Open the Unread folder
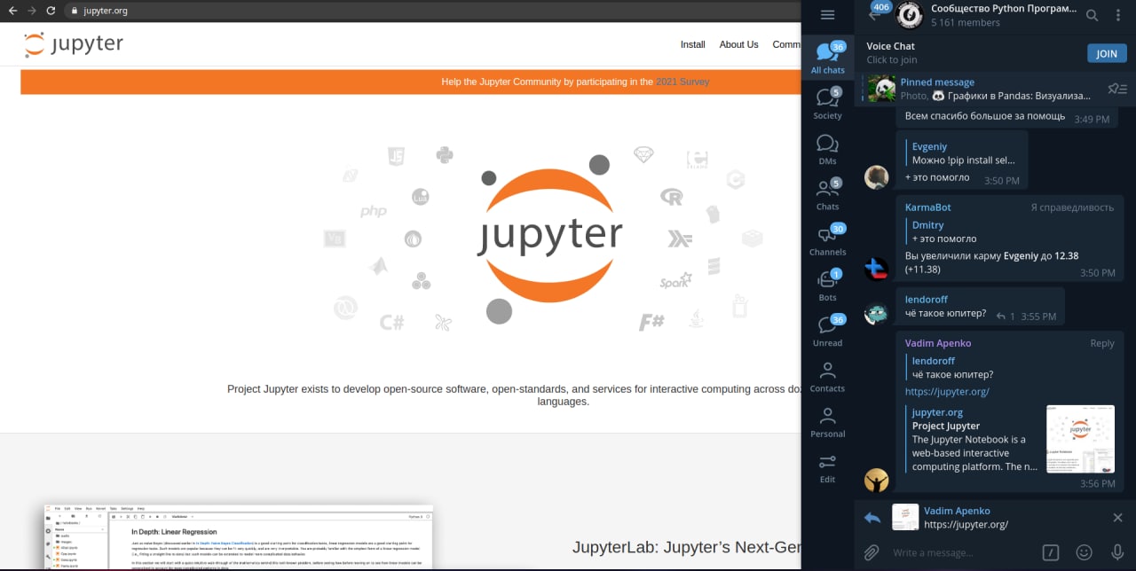This screenshot has width=1136, height=571. pyautogui.click(x=827, y=331)
